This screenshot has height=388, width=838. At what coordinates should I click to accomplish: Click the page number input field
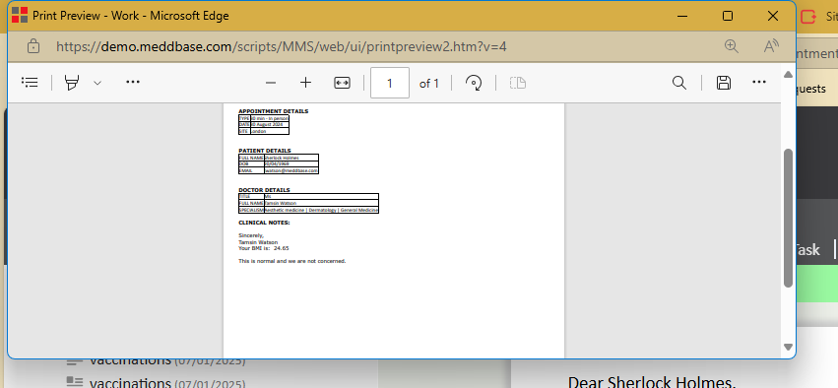coord(390,83)
